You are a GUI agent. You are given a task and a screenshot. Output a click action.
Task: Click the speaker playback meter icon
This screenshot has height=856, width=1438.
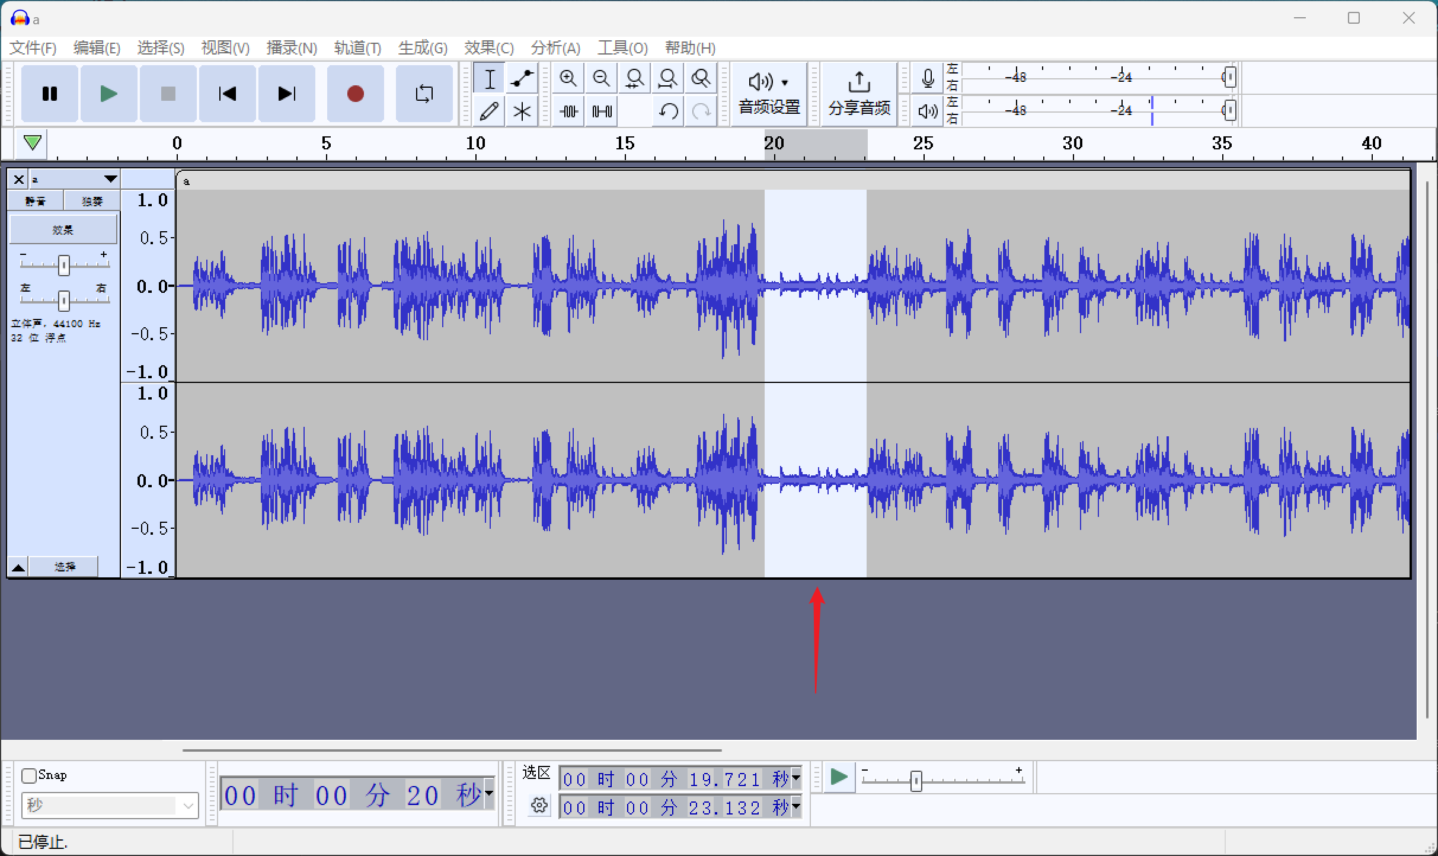(928, 111)
